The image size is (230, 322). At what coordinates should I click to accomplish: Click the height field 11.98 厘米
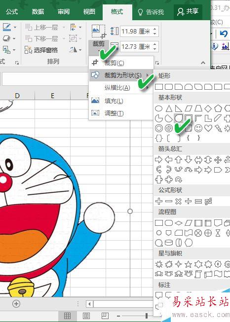(x=135, y=32)
